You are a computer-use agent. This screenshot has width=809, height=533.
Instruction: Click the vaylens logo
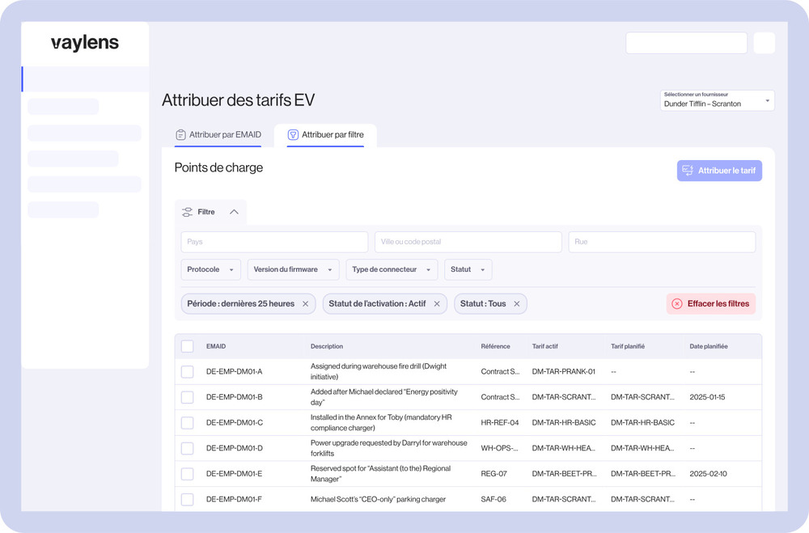pos(85,44)
